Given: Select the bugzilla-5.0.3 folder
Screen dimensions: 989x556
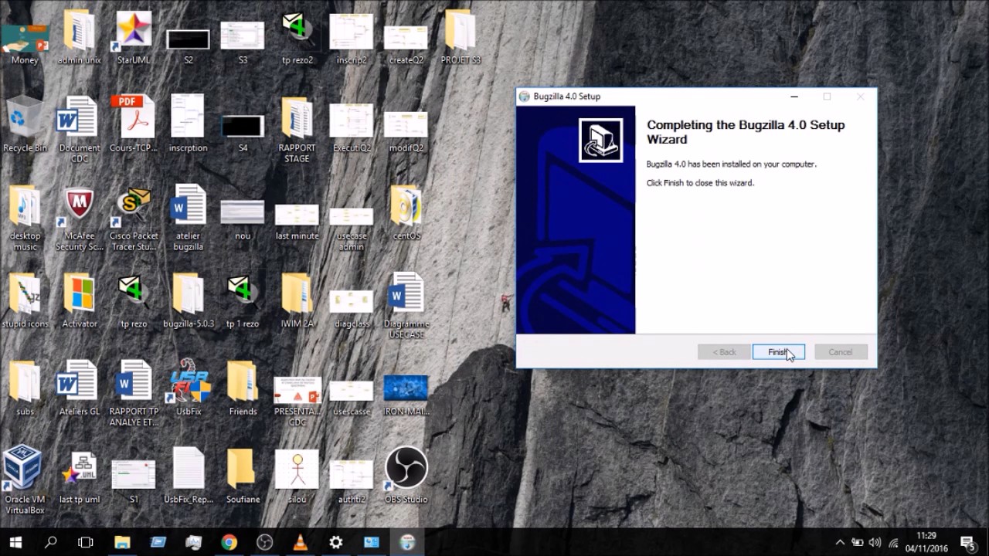Looking at the screenshot, I should (x=189, y=301).
